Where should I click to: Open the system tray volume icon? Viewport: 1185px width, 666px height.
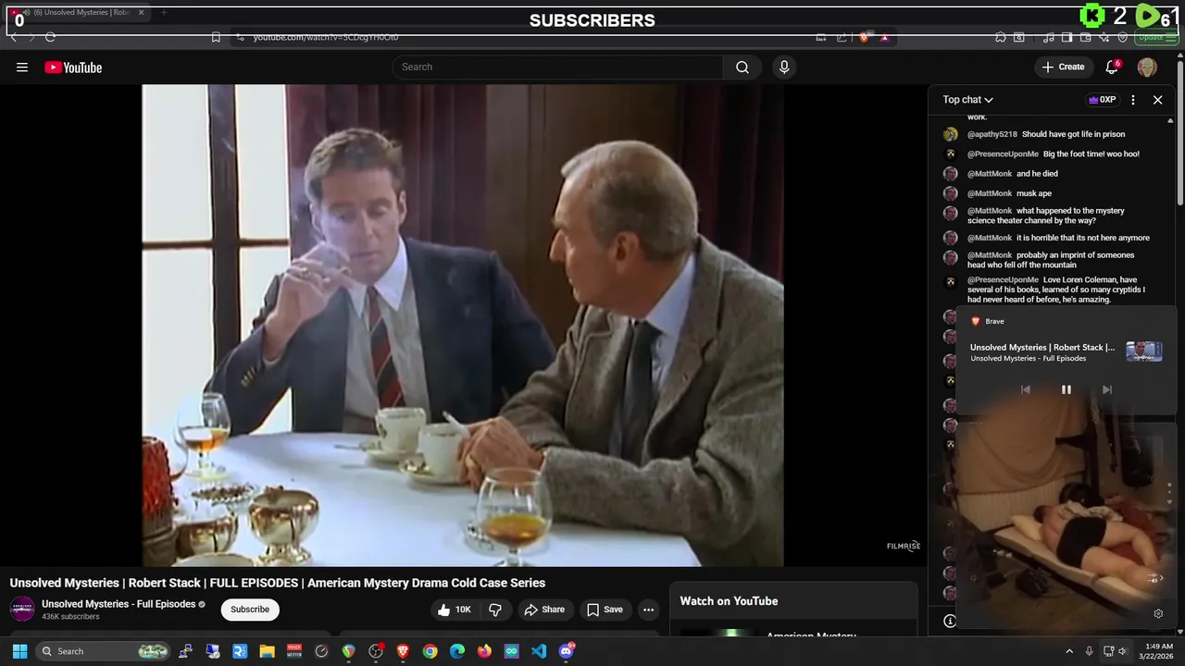coord(1122,651)
